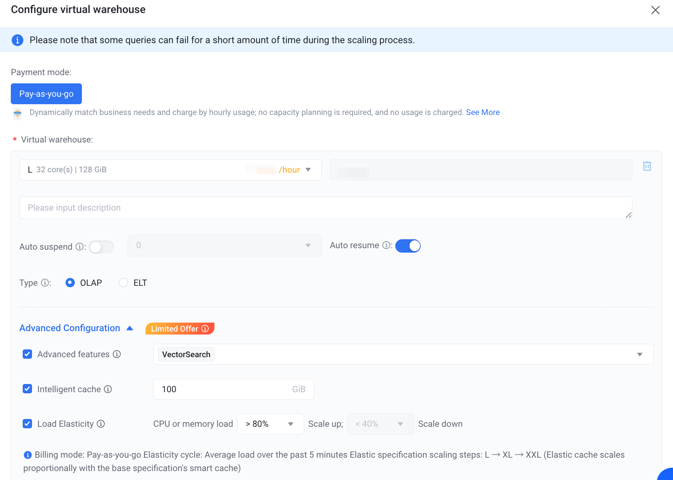Screen dimensions: 673x480
Task: Open the warehouse size L 32 core(s) dropdown
Action: click(x=170, y=170)
